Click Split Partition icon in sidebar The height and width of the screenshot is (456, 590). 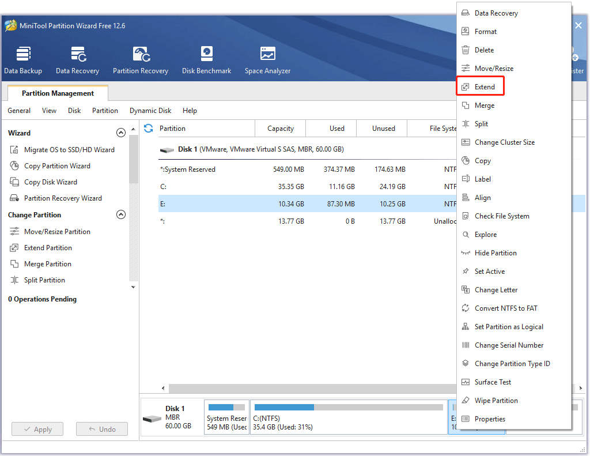[x=14, y=280]
